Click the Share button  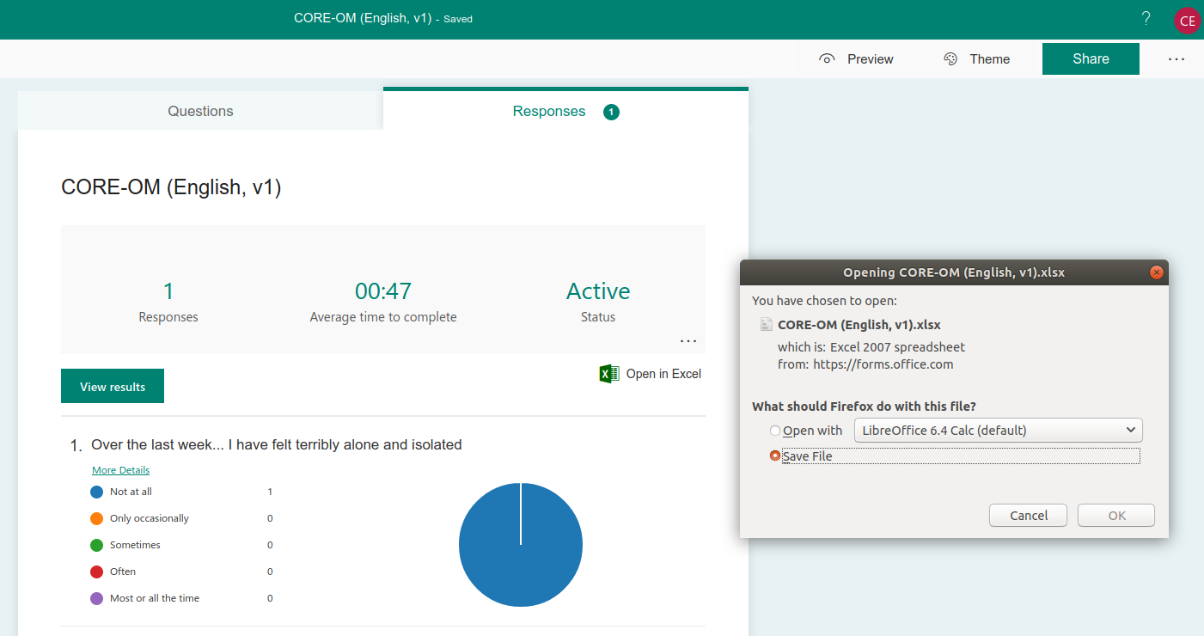click(x=1091, y=58)
